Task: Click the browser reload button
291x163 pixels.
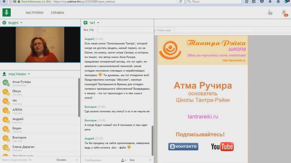Action: pos(181,2)
